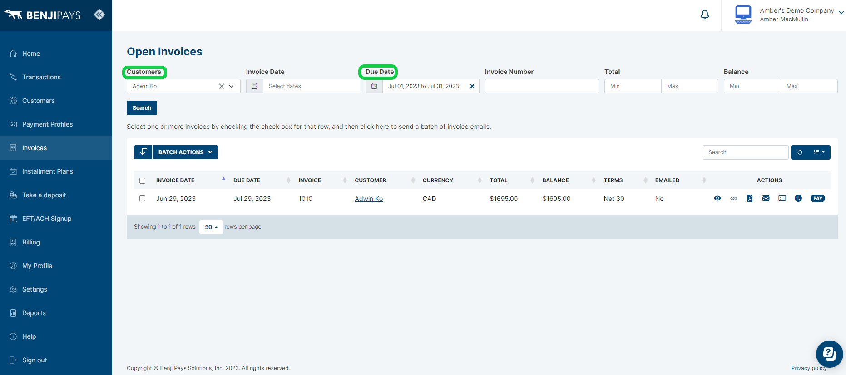846x375 pixels.
Task: Open My Profile in sidebar
Action: pyautogui.click(x=56, y=266)
